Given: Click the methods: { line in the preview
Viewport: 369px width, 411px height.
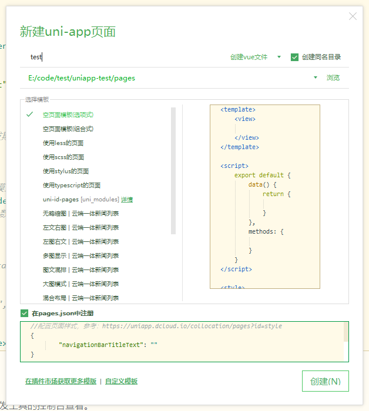Looking at the screenshot, I should pyautogui.click(x=266, y=232).
